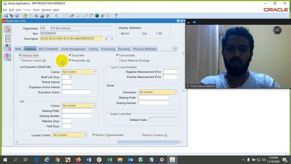Click the Paste toolbar icon
The width and height of the screenshot is (291, 164).
66,16
